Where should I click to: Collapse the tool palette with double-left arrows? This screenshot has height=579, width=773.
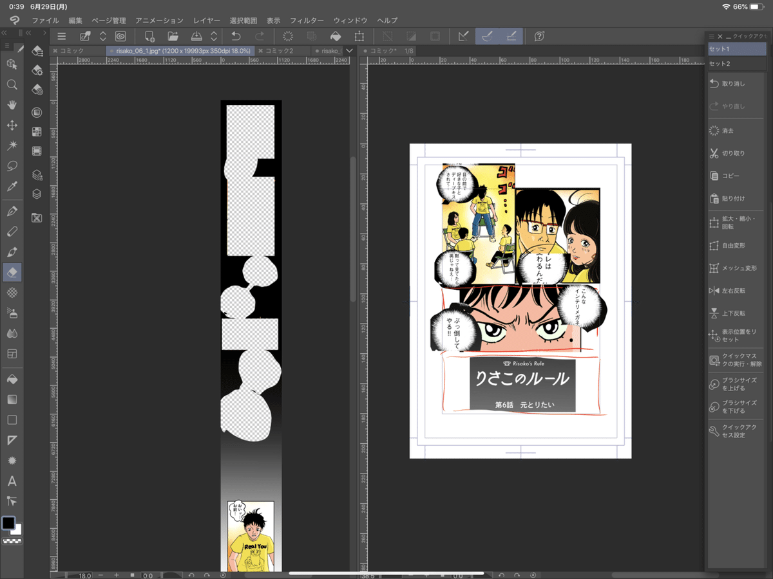pos(5,32)
